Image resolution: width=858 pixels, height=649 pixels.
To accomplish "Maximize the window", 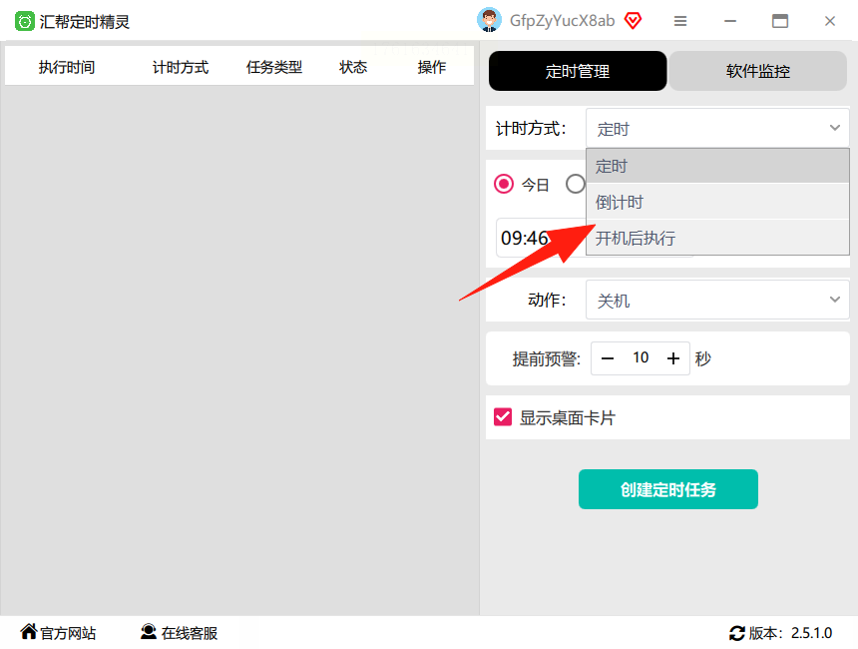I will click(780, 21).
